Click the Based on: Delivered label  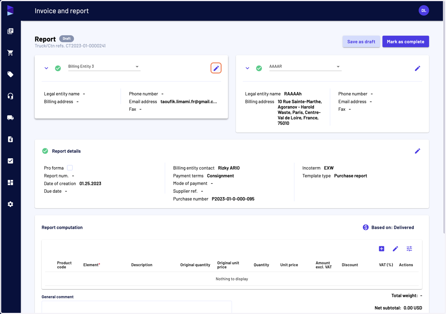point(392,227)
